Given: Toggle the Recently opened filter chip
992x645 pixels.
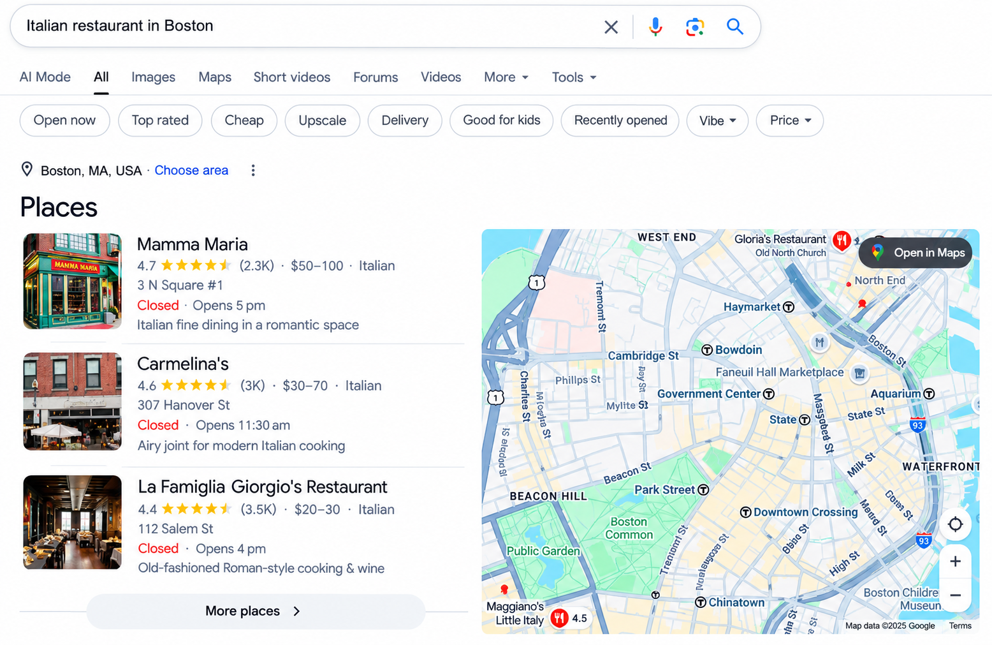Looking at the screenshot, I should 620,121.
